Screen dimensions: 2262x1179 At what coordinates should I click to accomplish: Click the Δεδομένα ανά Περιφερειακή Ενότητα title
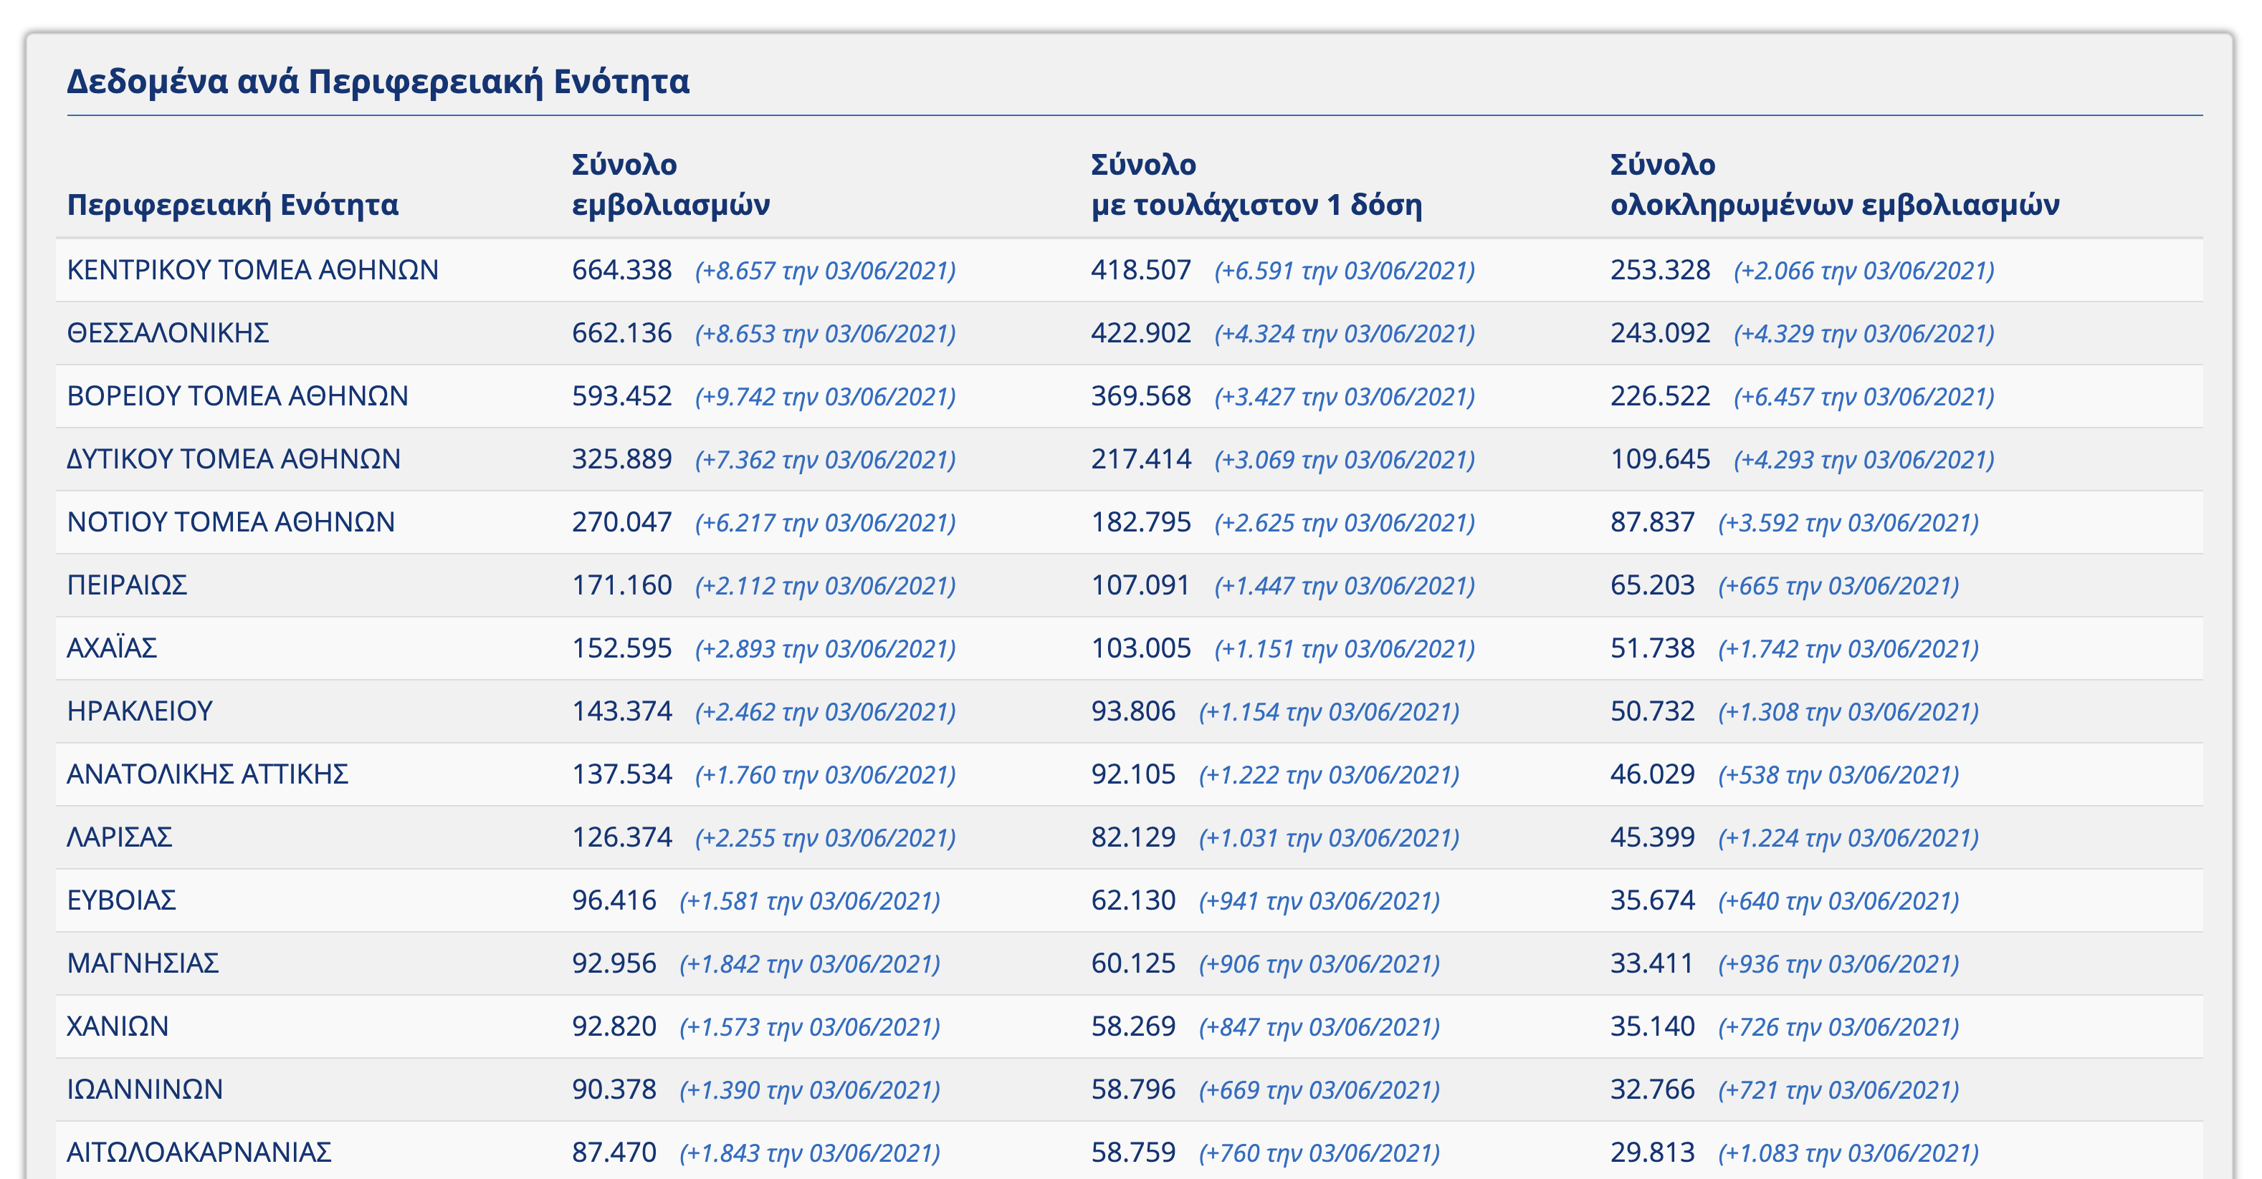tap(378, 81)
